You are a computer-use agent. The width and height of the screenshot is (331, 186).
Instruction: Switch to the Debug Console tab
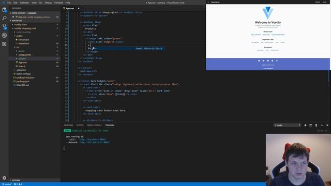click(94, 125)
